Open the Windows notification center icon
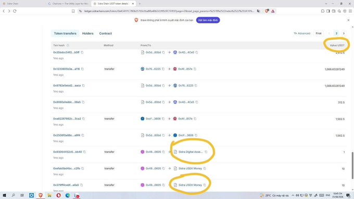Viewport: 354px width, 199px height. point(349,195)
